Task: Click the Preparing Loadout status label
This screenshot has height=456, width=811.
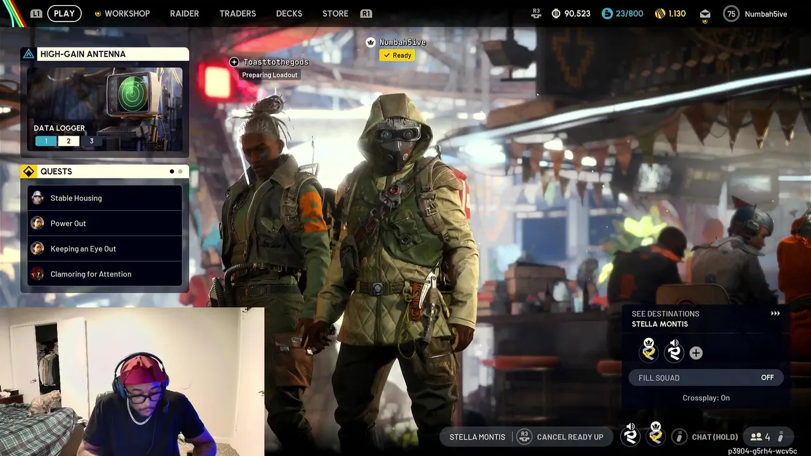Action: coord(270,75)
